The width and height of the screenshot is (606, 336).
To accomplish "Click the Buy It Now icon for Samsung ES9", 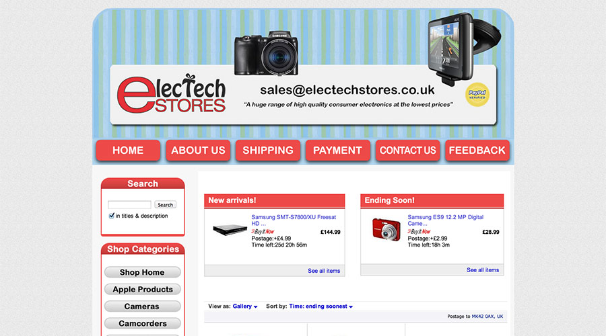I will 419,231.
